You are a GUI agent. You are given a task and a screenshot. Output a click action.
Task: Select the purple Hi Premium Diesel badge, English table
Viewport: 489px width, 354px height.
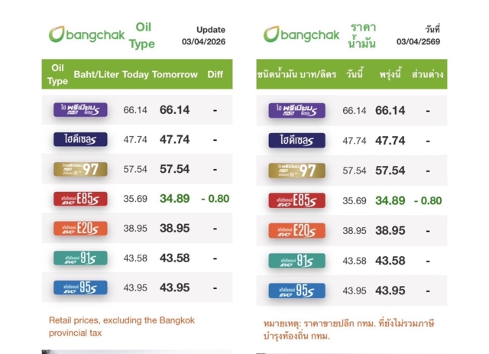pos(80,110)
